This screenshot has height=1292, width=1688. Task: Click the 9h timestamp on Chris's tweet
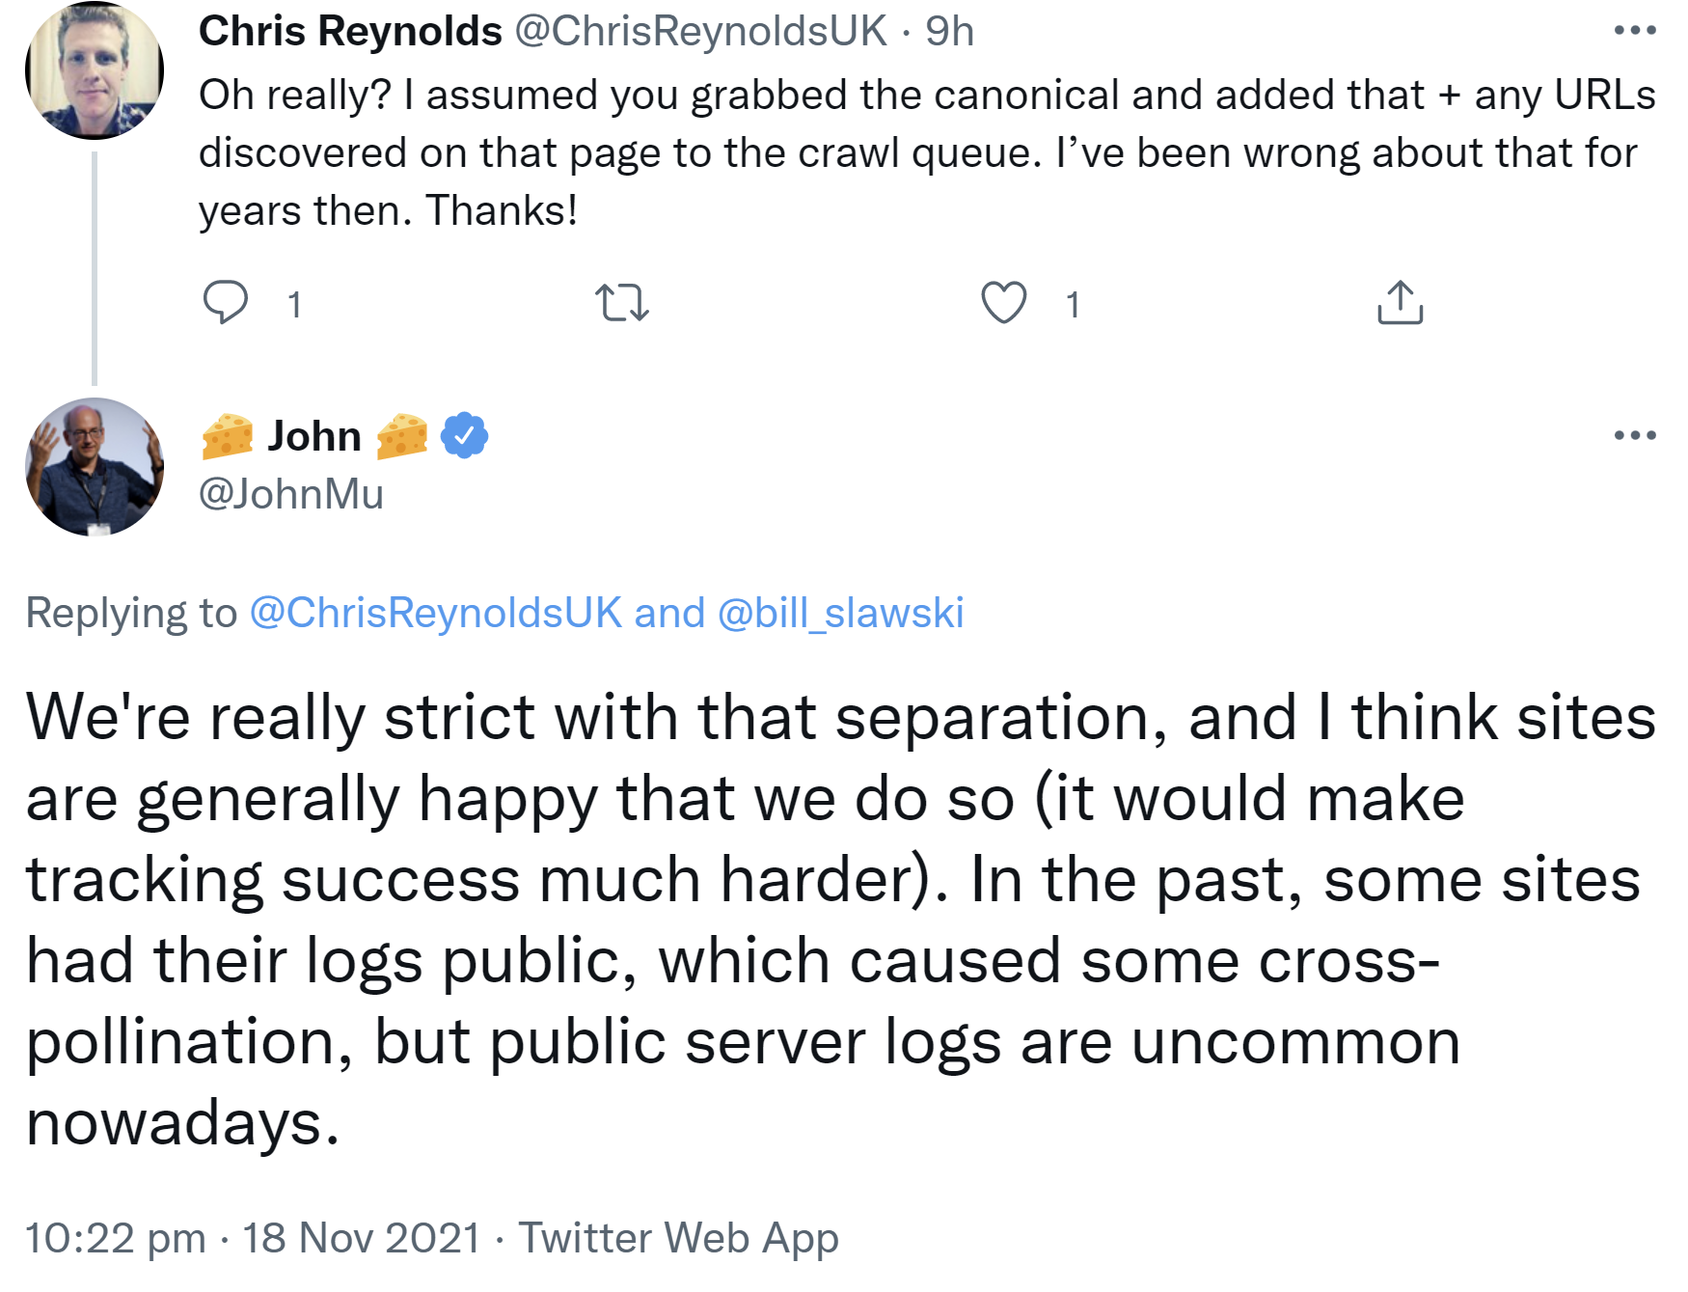click(949, 32)
